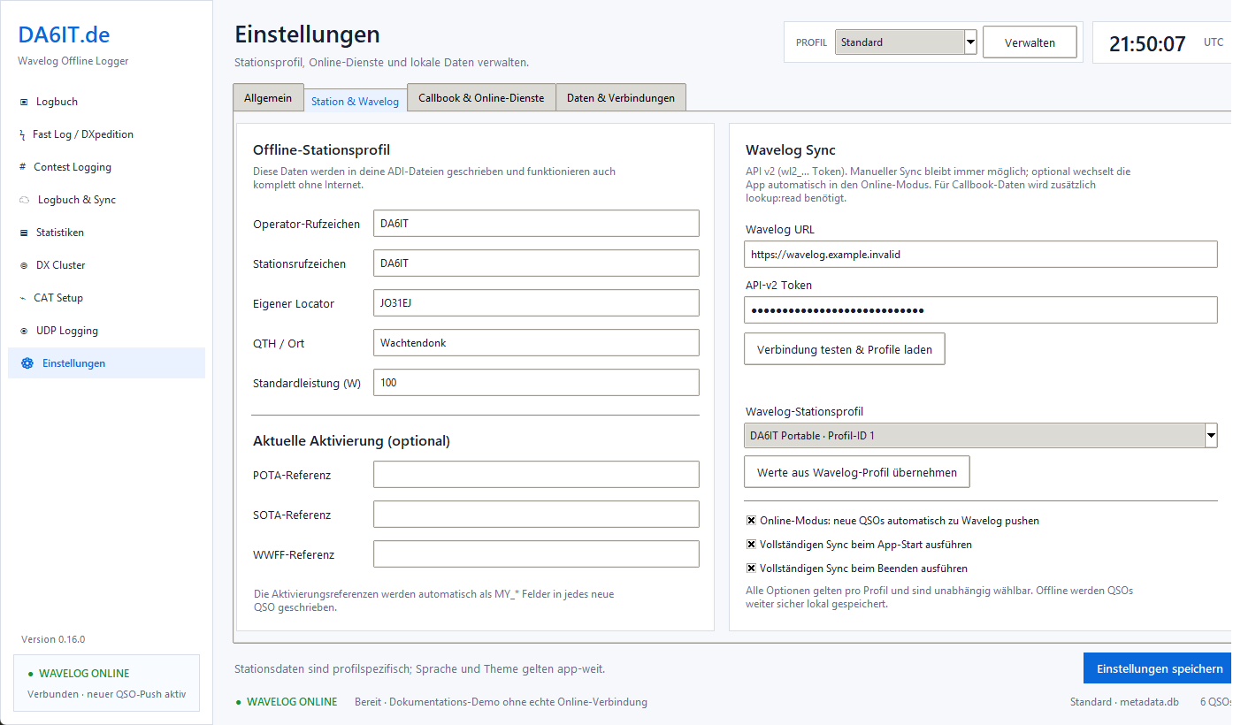This screenshot has height=725, width=1256.
Task: Click the Version 0.16.0 label
Action: coord(53,639)
